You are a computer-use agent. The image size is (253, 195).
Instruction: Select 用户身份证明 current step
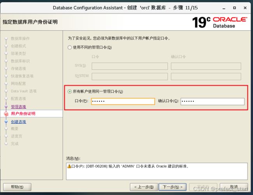[x=23, y=114]
